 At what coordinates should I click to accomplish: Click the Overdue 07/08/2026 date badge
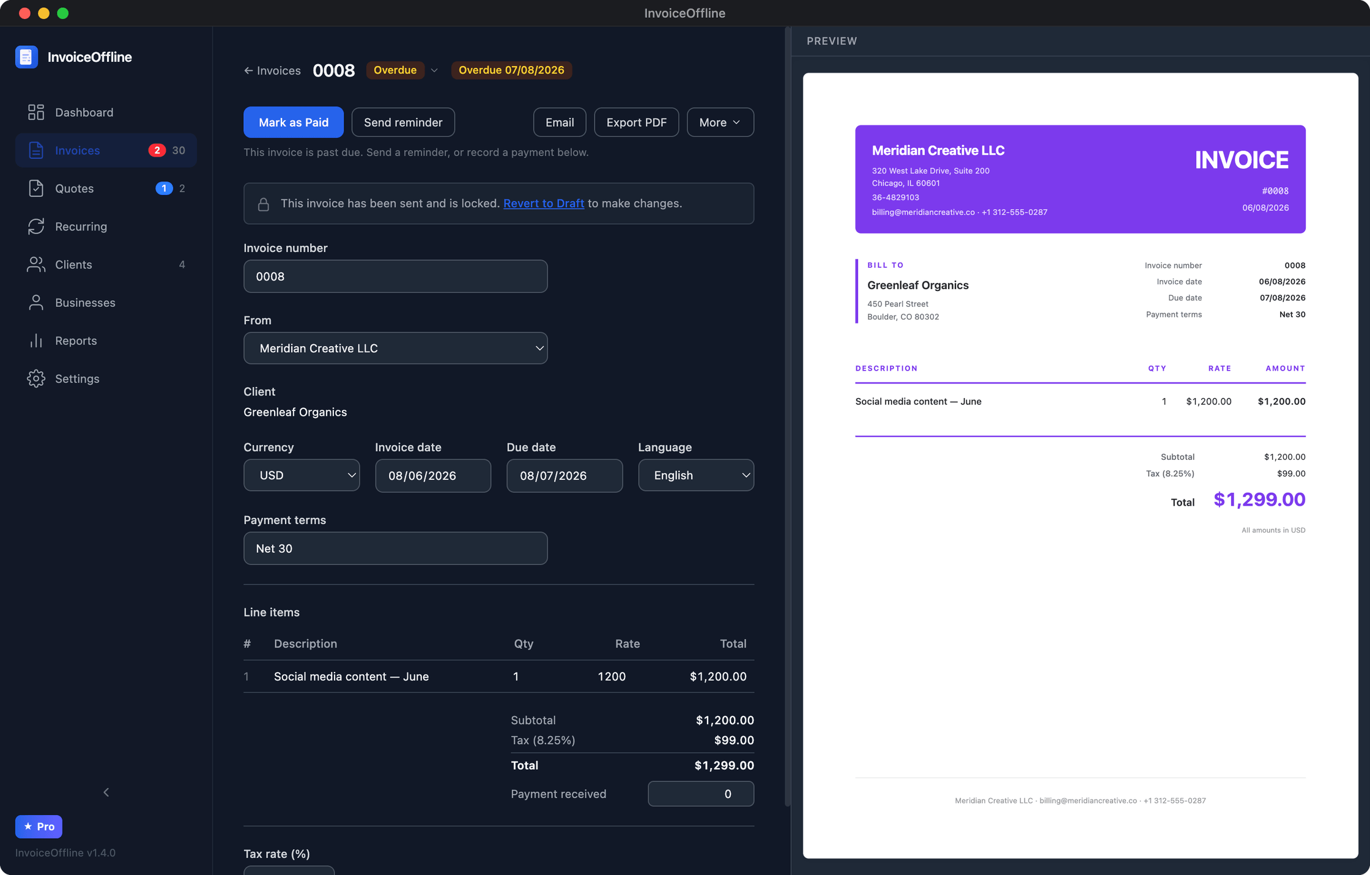pyautogui.click(x=511, y=70)
